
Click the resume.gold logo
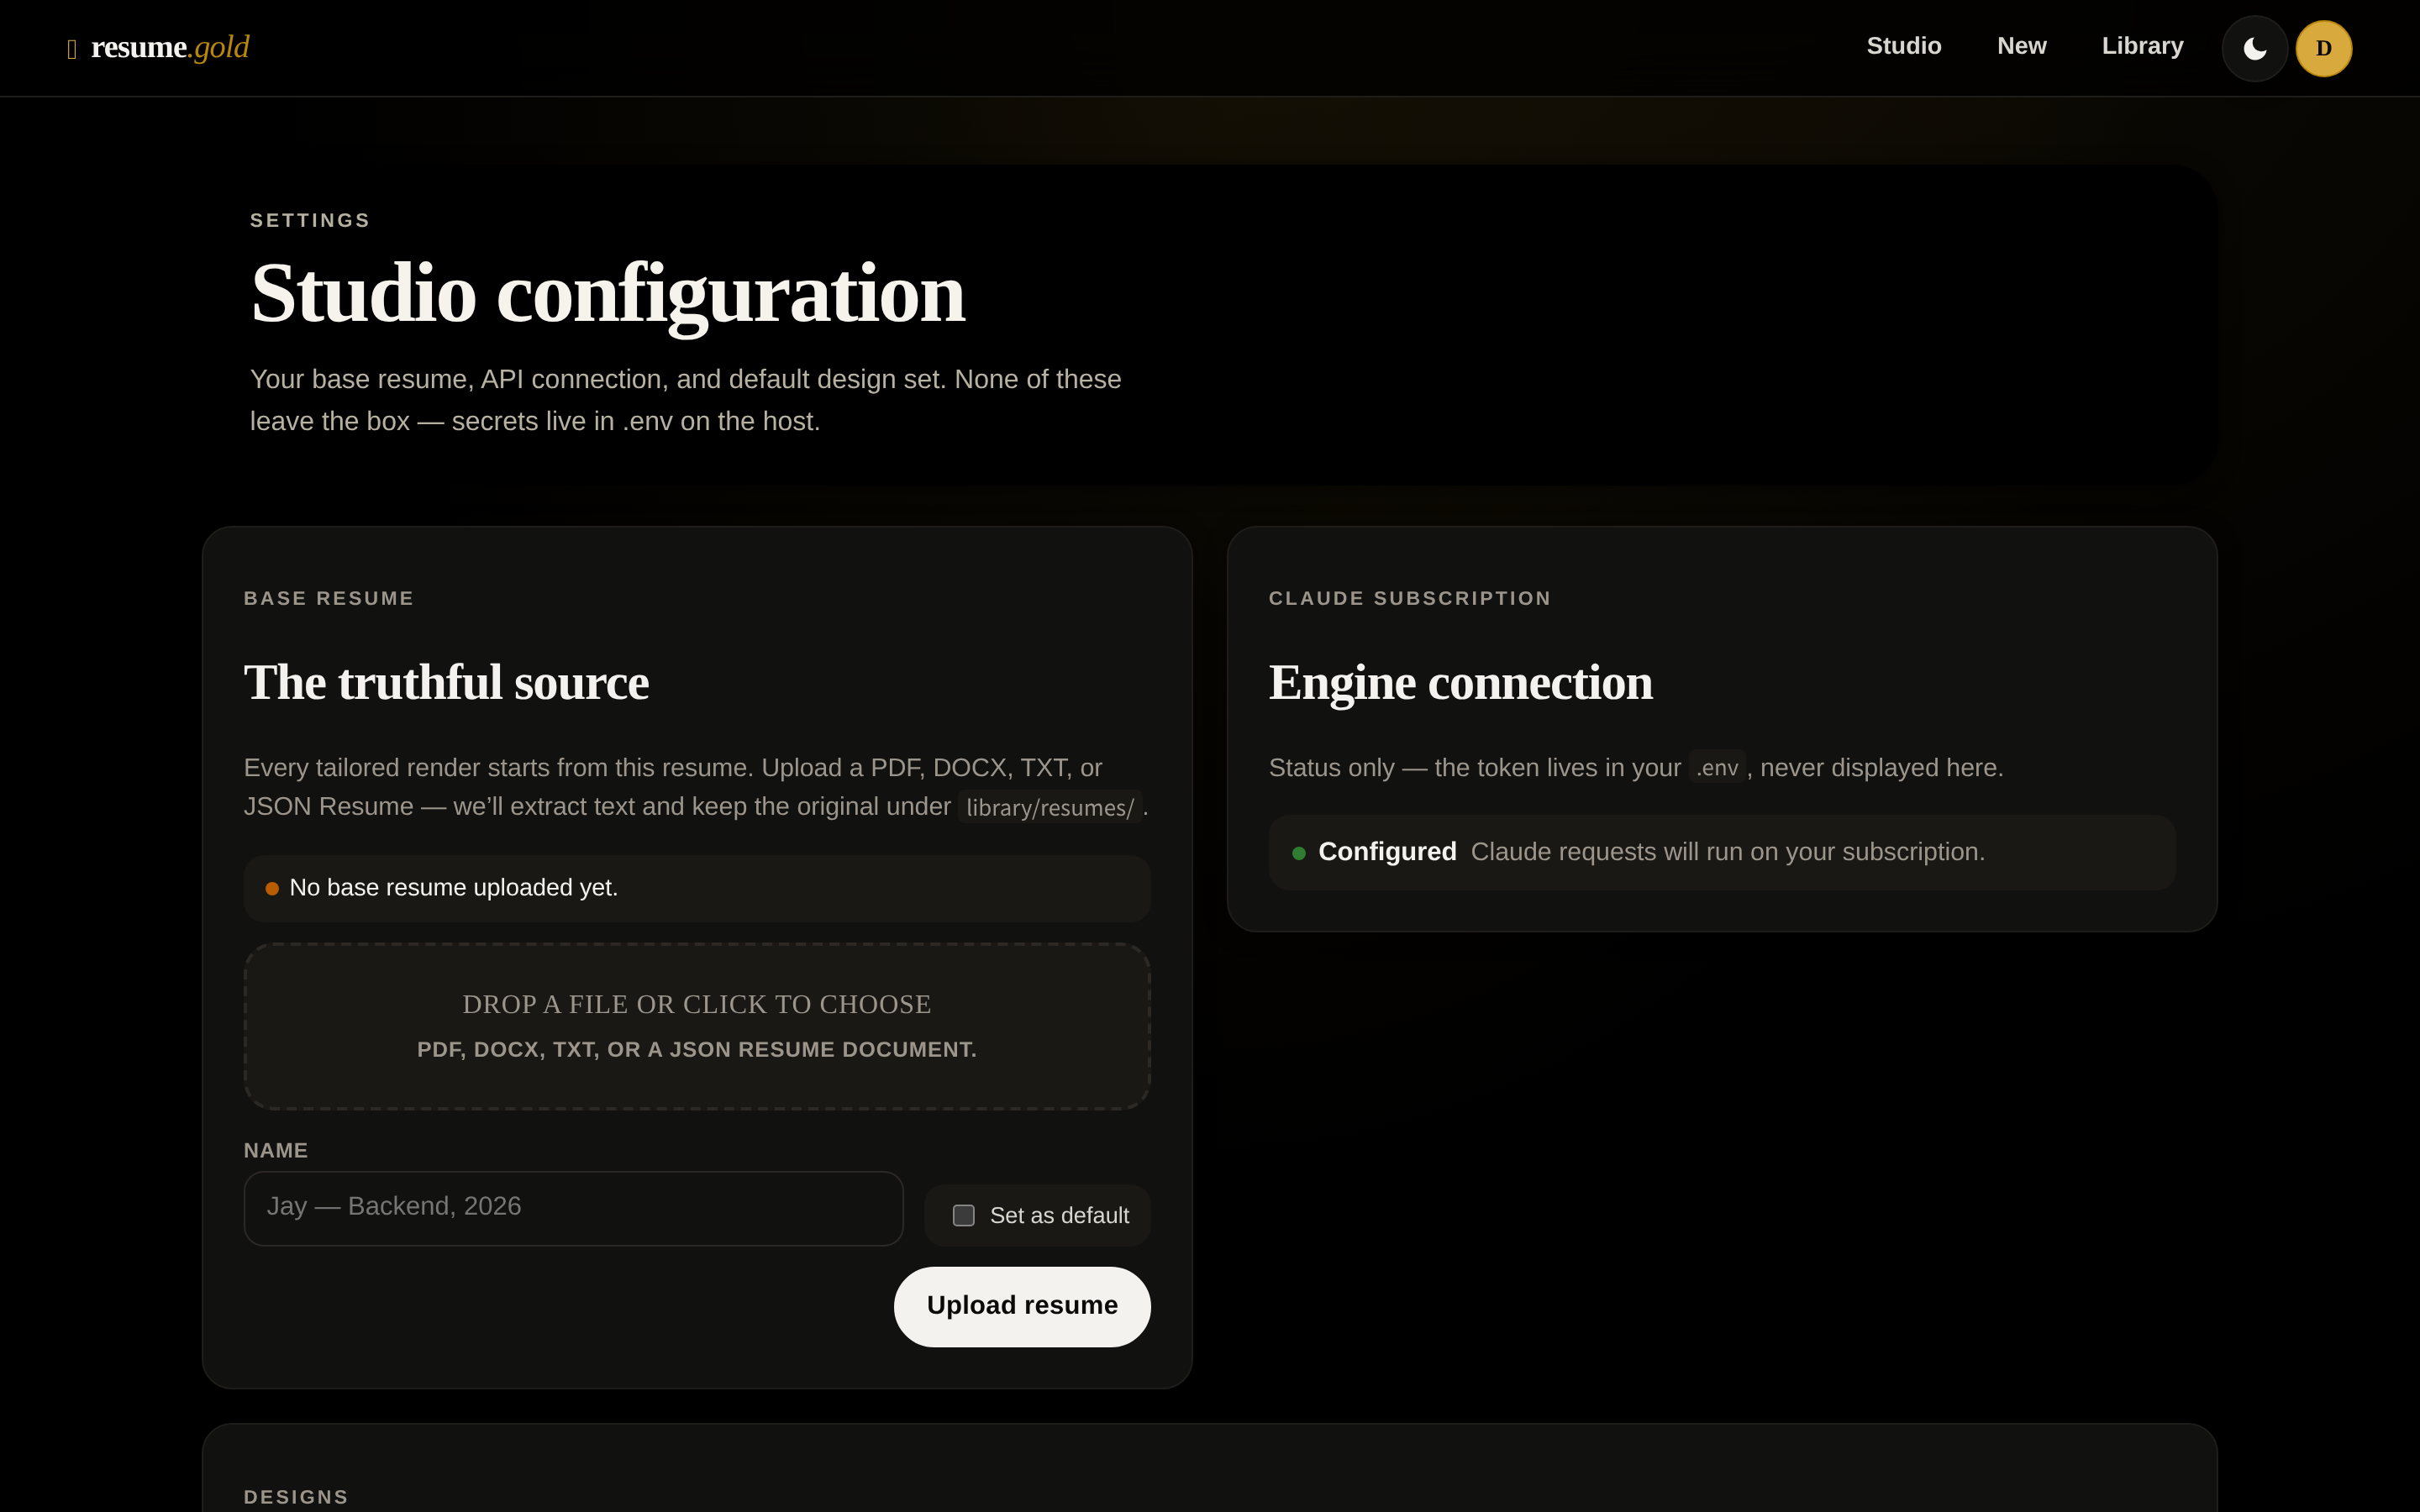[158, 47]
